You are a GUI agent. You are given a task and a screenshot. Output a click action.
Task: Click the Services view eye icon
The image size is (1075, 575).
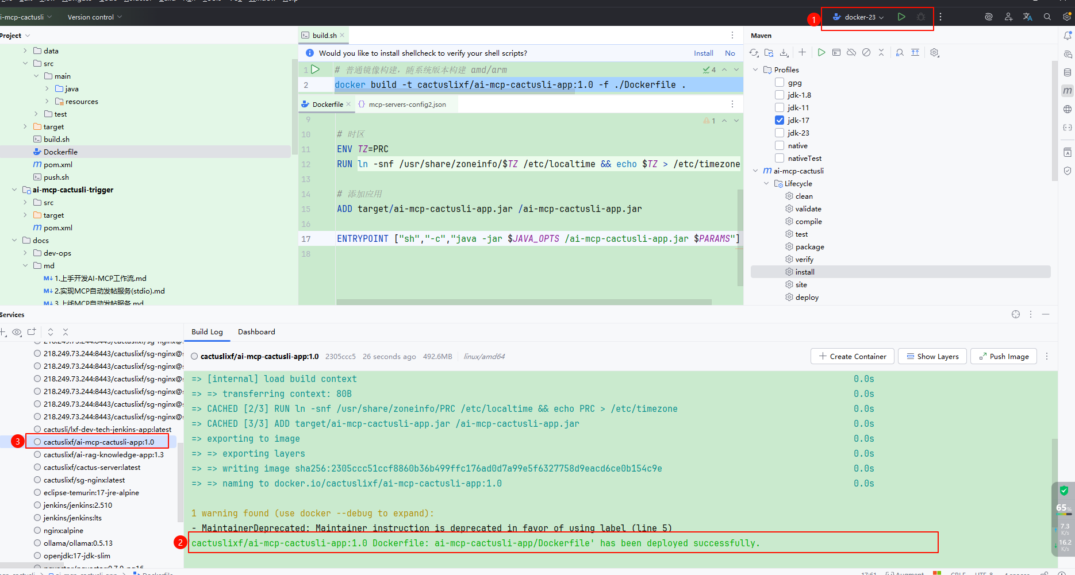(17, 332)
